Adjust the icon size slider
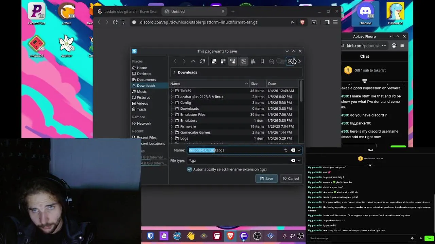The width and height of the screenshot is (435, 244). (x=281, y=61)
